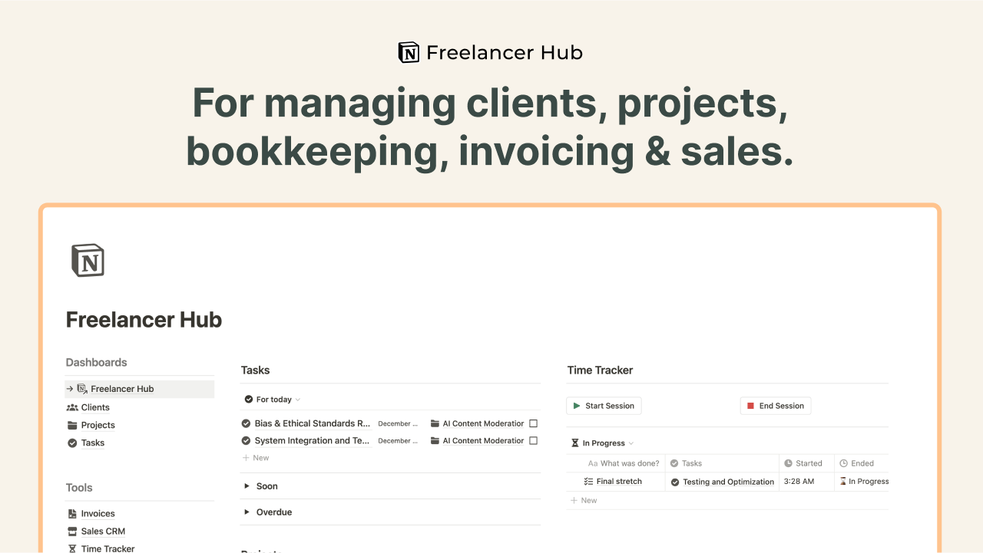Click the Notion cube icon above Freelancer Hub title
Image resolution: width=983 pixels, height=553 pixels.
(x=88, y=259)
